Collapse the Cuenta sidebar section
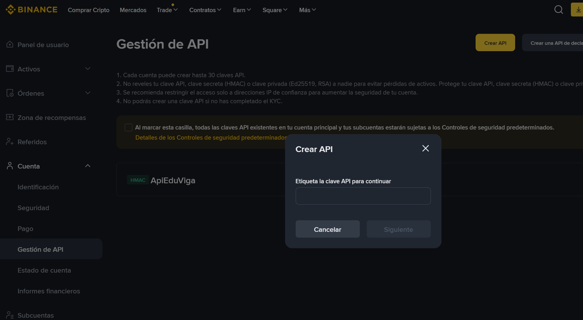This screenshot has width=583, height=320. coord(88,166)
